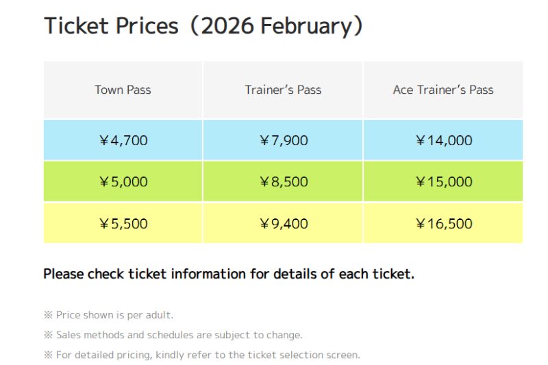Pick the ¥5,500 cell in yellow row
Image resolution: width=548 pixels, height=365 pixels.
[x=123, y=223]
